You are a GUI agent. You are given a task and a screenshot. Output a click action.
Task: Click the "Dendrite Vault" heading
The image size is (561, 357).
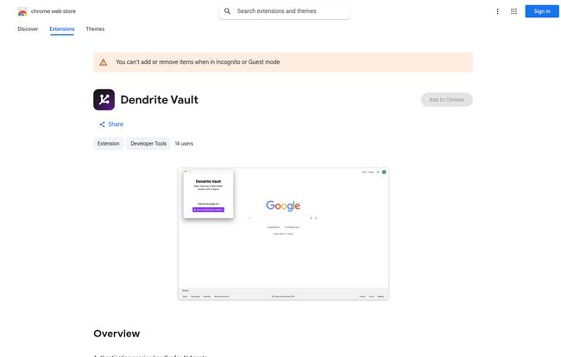coord(159,100)
